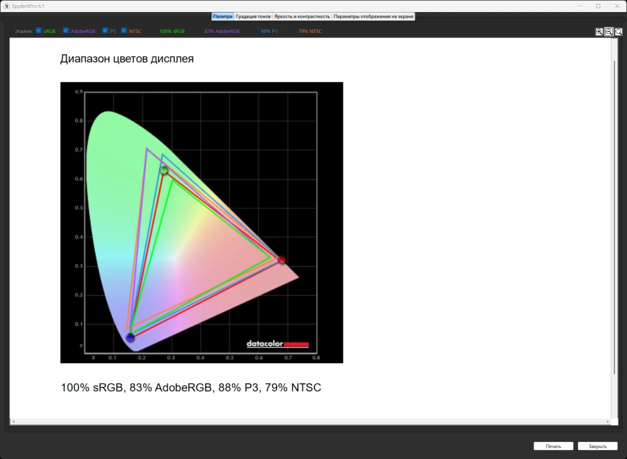Click the red primary marker on gamut chart

point(282,260)
